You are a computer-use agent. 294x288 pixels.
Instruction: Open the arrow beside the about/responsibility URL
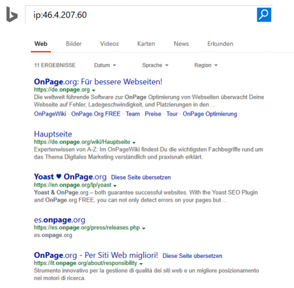coord(141,264)
